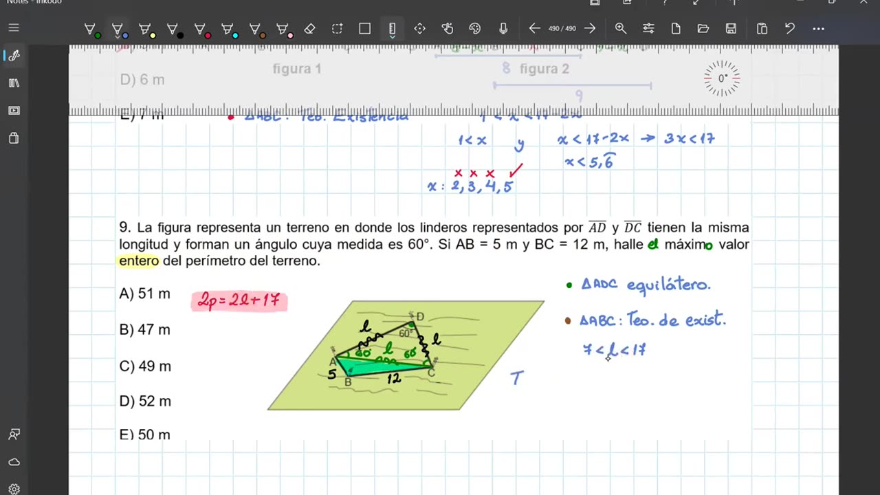Activate the eraser tool
This screenshot has width=880, height=495.
point(309,29)
